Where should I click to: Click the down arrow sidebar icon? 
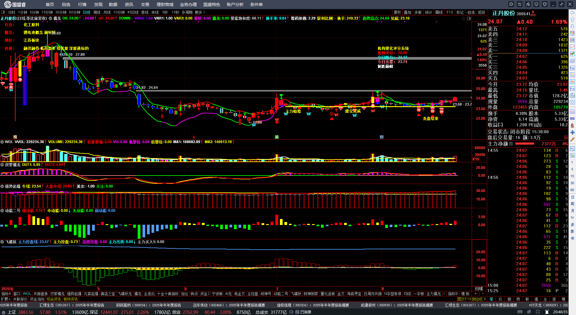(572, 26)
